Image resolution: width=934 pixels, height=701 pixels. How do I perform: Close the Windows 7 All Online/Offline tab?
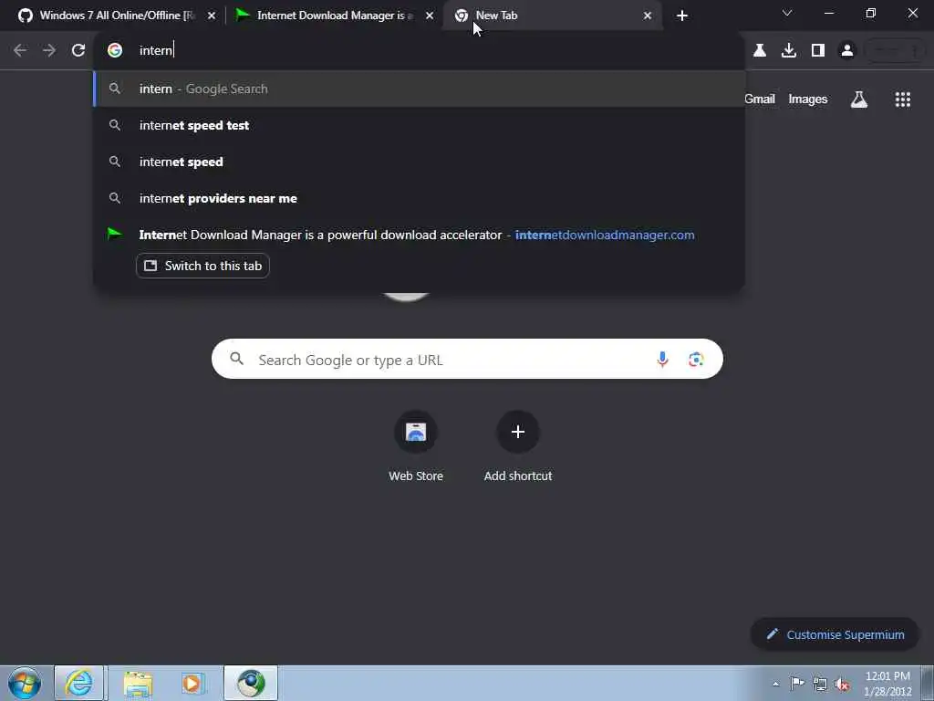212,16
